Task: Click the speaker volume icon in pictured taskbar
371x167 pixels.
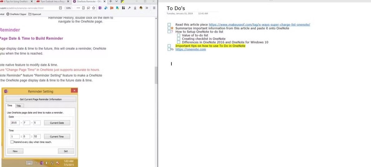Action: tap(47, 163)
